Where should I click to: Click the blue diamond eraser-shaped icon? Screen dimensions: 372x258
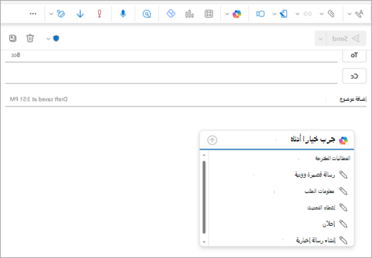171,14
